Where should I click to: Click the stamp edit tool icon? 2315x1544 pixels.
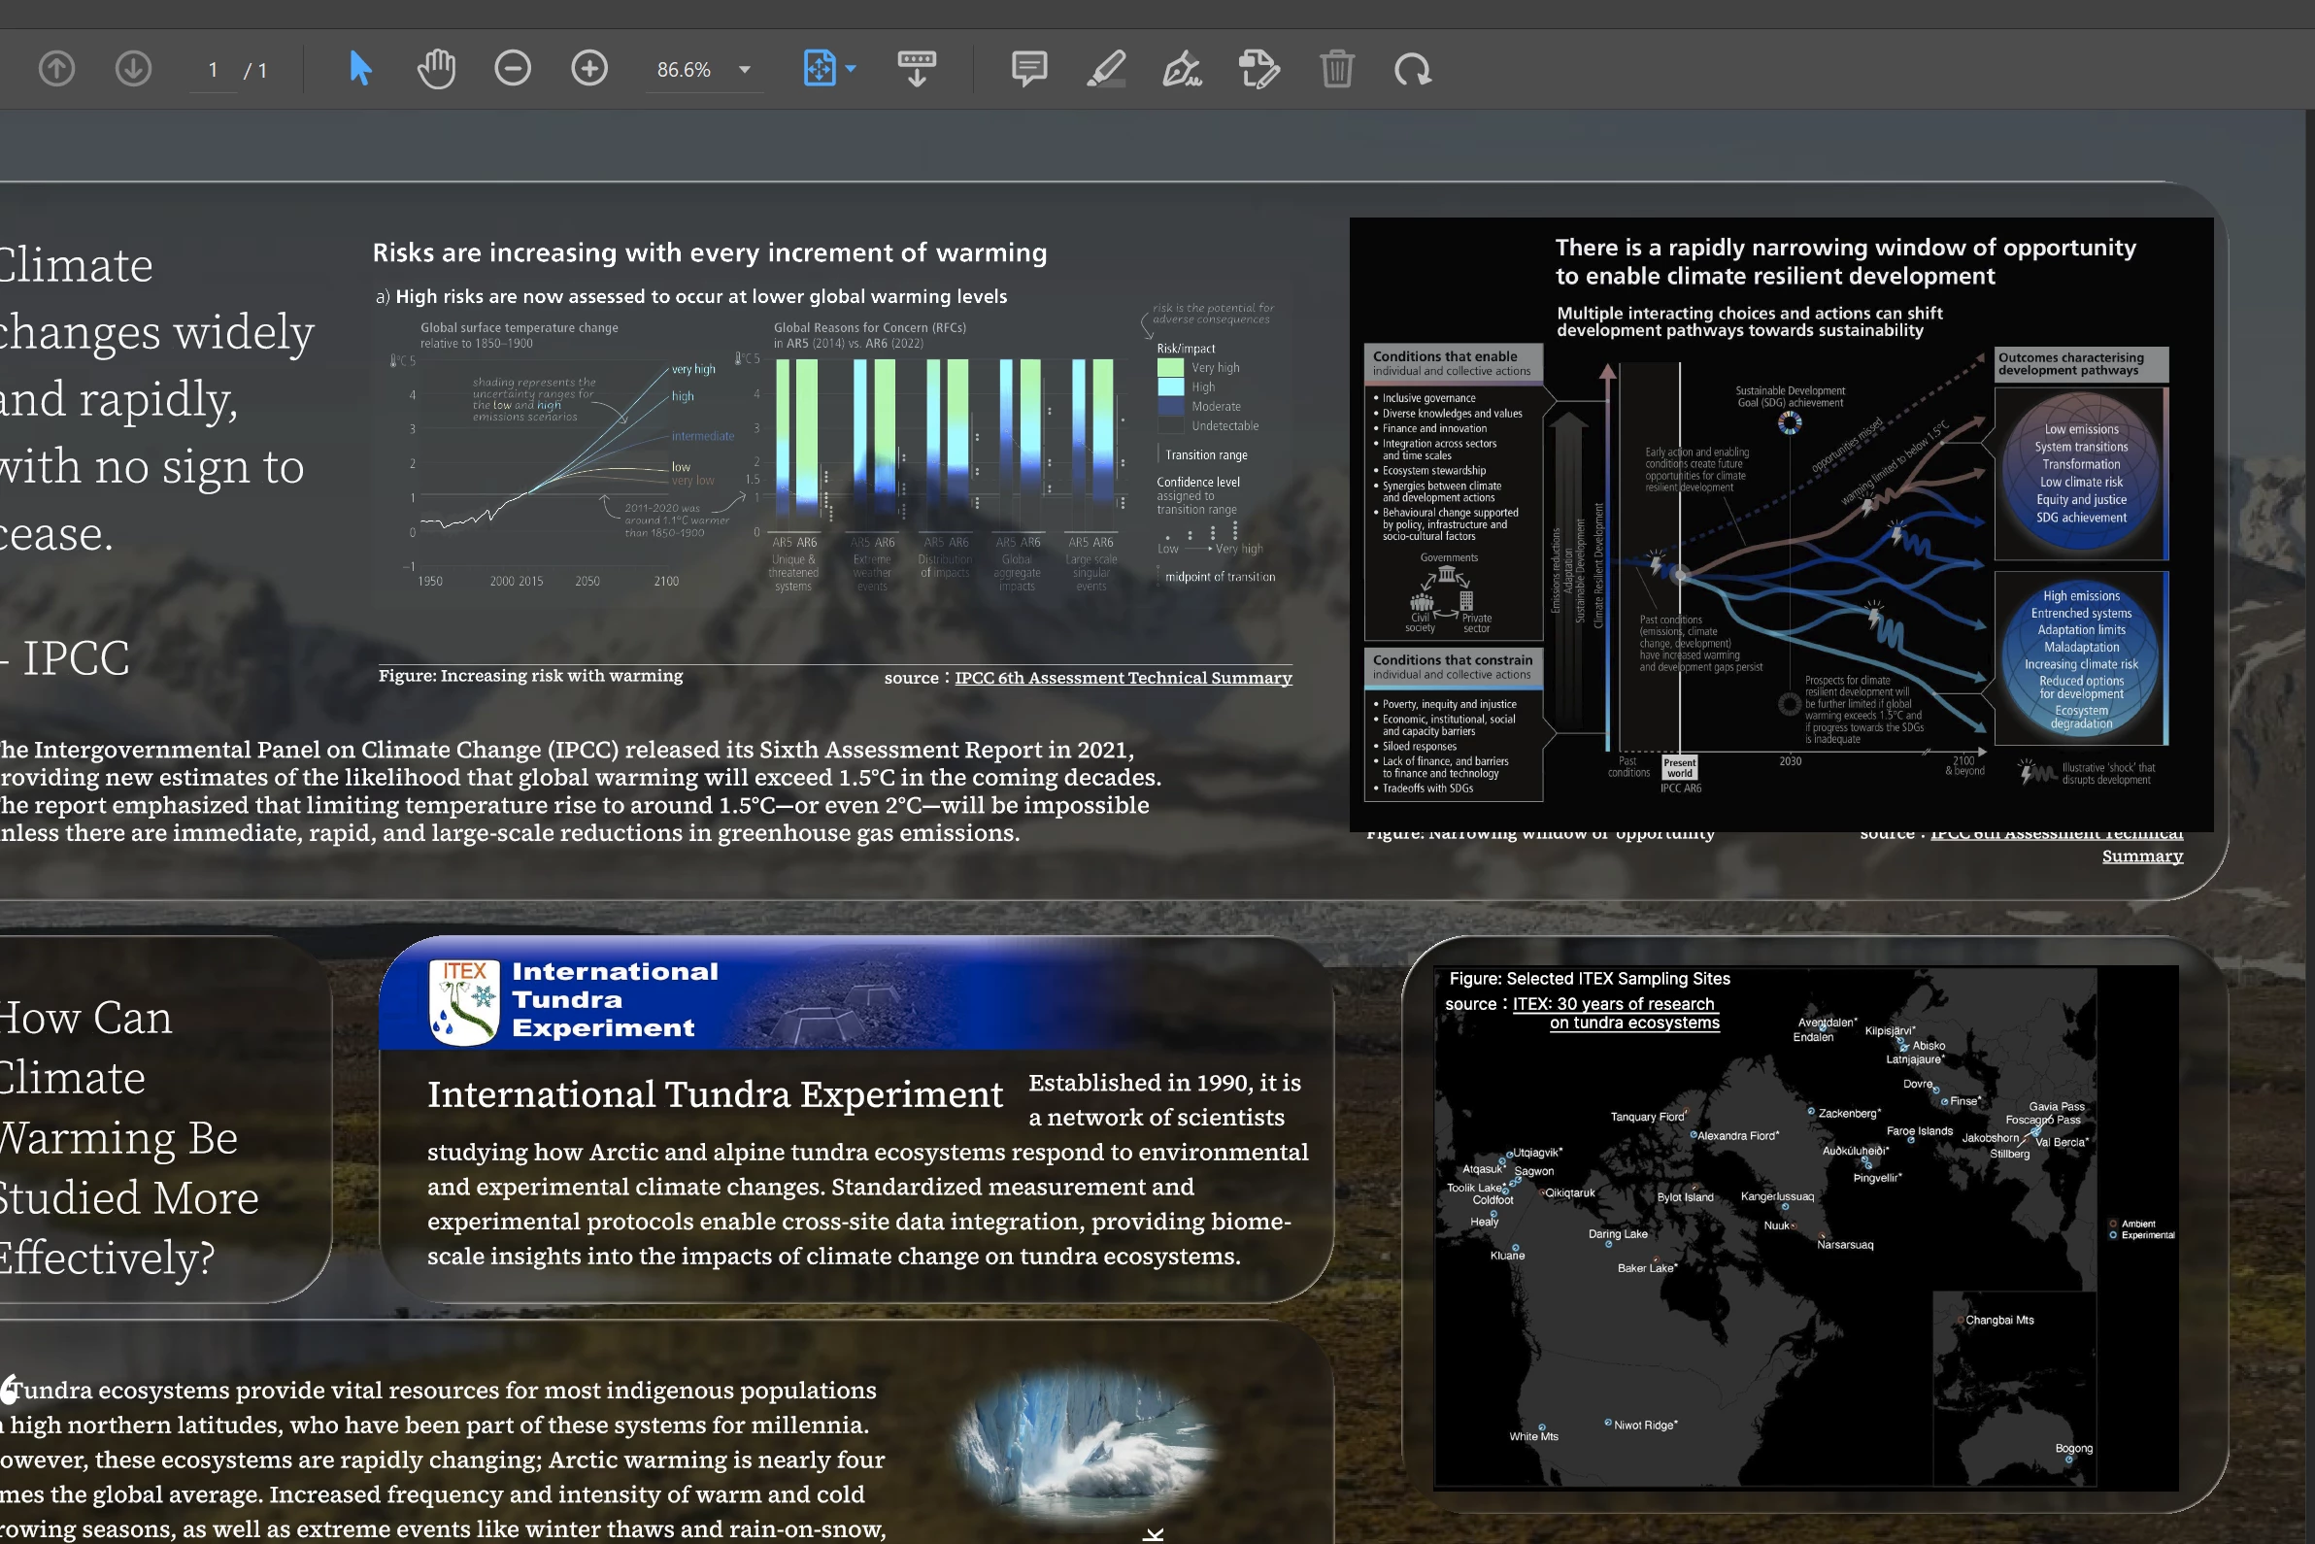(x=1258, y=69)
